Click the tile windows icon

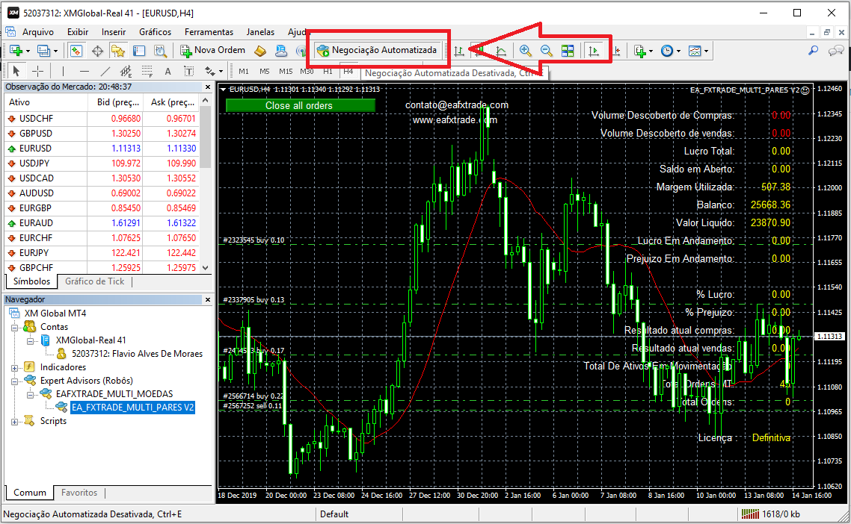[568, 50]
